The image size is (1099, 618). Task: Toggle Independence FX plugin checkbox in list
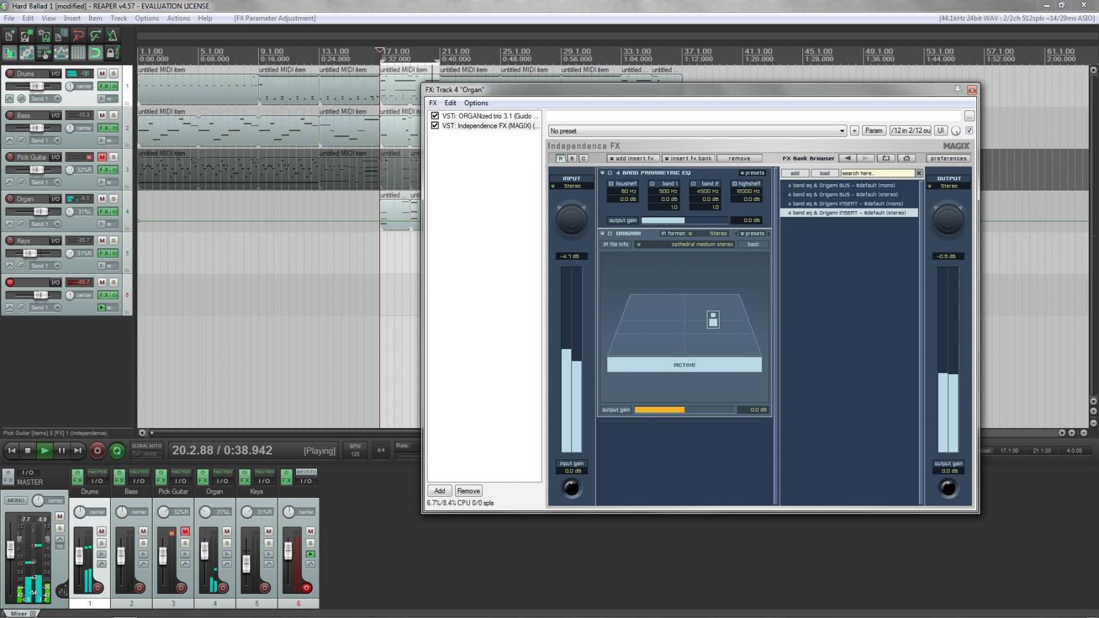(435, 126)
